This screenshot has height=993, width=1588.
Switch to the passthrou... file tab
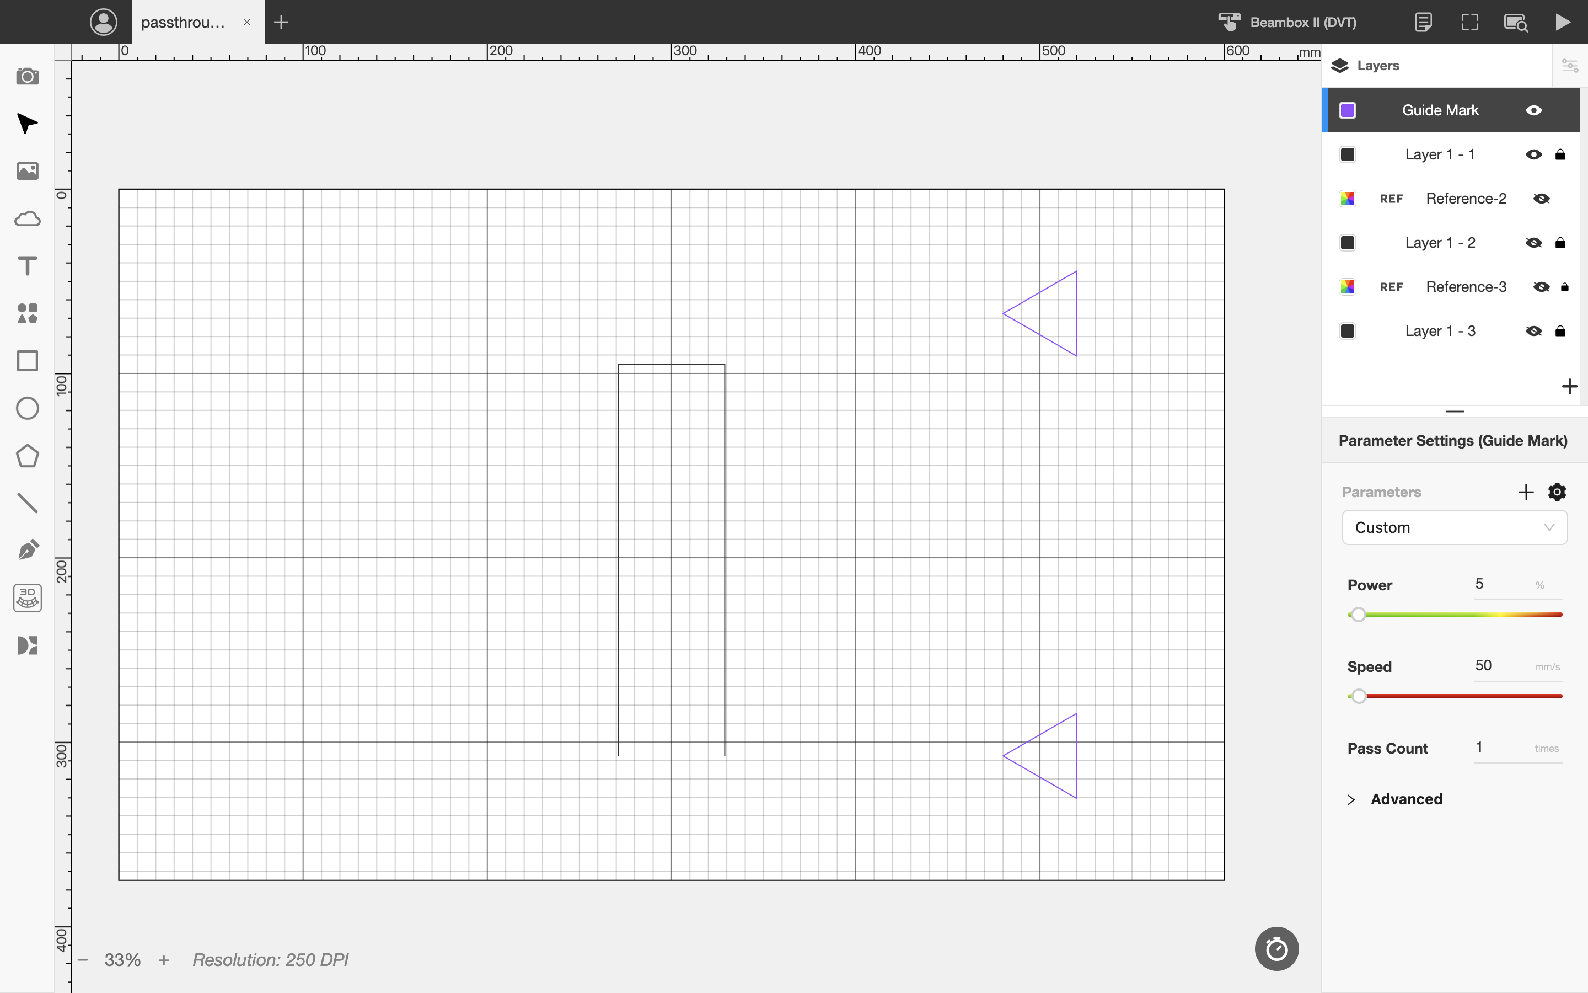(x=183, y=22)
